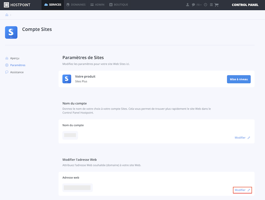Click the large Compte Sites logo icon
Viewport: 265px width, 200px height.
pos(11,32)
